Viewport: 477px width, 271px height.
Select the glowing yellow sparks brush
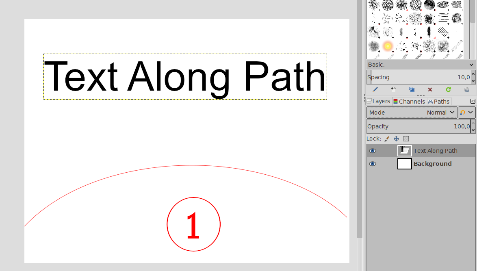[x=388, y=46]
